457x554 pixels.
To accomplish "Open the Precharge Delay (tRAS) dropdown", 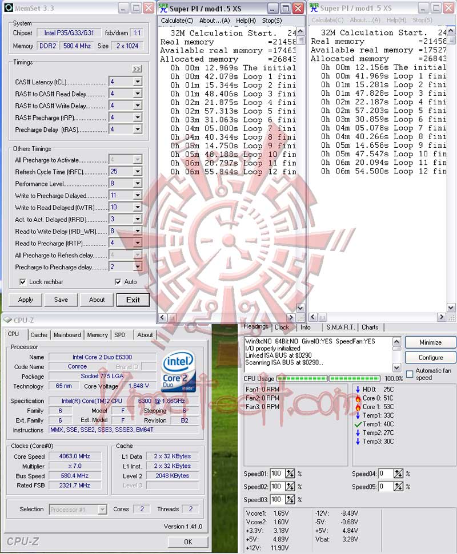I will [x=138, y=130].
